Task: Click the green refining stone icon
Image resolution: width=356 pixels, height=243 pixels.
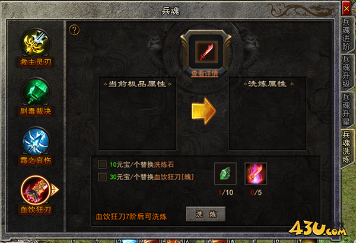Action: pos(225,174)
